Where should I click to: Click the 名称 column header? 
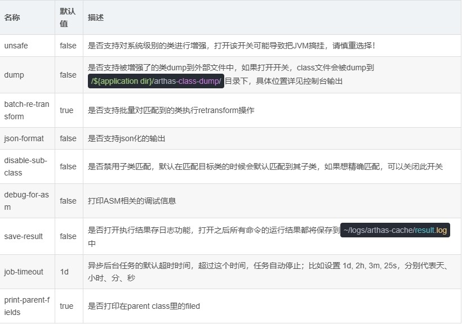point(12,17)
